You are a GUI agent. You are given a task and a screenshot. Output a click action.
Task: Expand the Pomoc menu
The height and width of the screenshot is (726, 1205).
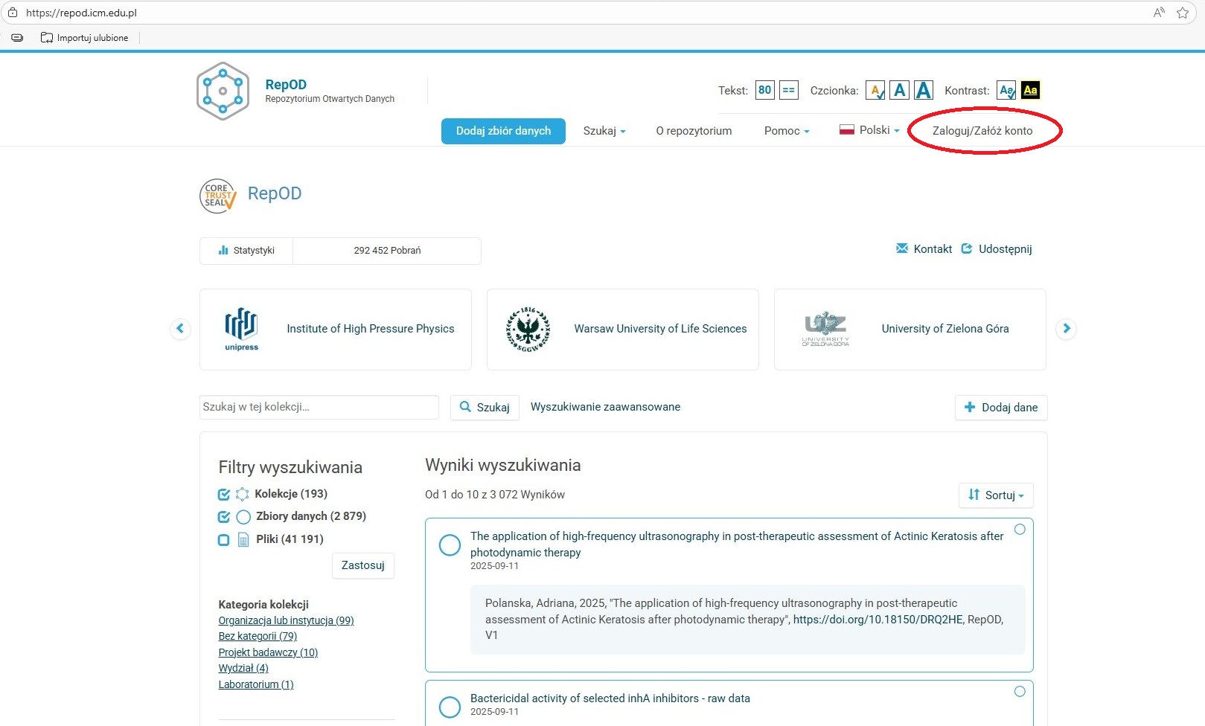click(x=786, y=131)
